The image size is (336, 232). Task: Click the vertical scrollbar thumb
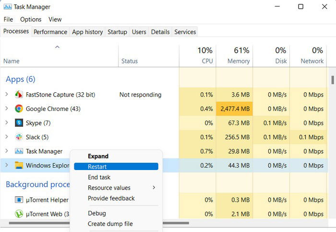(x=333, y=80)
